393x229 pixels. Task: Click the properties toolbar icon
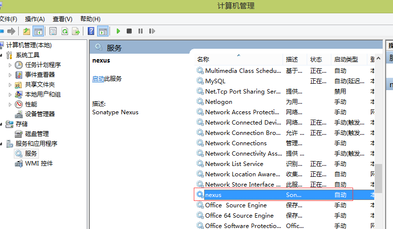pyautogui.click(x=53, y=32)
